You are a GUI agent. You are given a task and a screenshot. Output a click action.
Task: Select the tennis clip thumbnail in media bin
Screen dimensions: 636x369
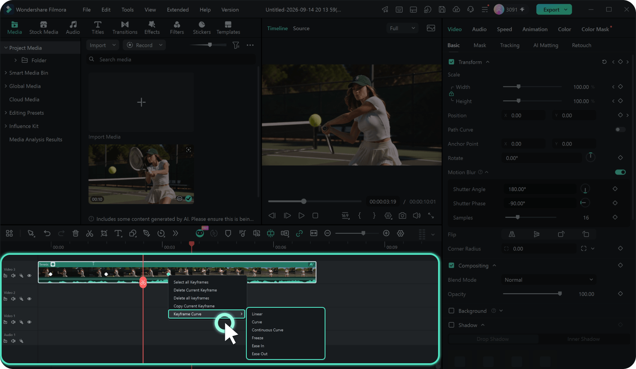141,174
